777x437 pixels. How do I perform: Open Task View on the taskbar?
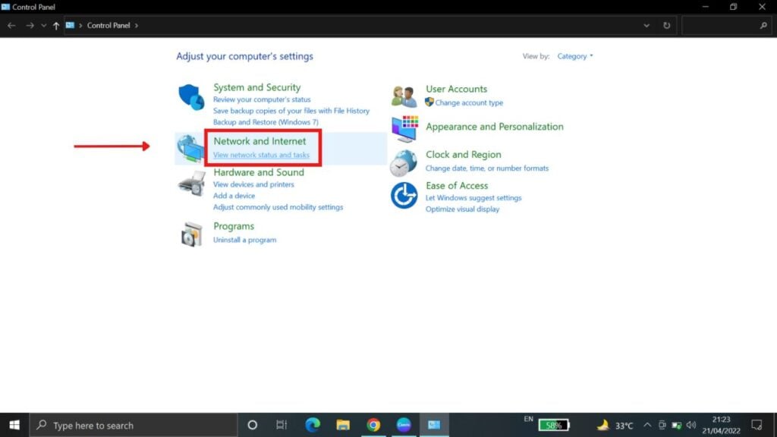(x=282, y=425)
